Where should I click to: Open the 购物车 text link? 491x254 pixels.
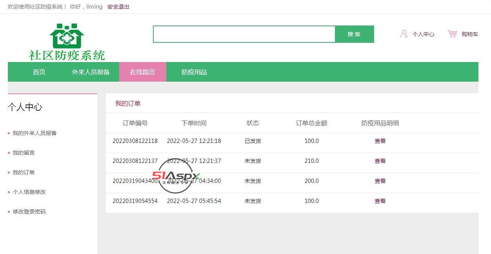(470, 34)
